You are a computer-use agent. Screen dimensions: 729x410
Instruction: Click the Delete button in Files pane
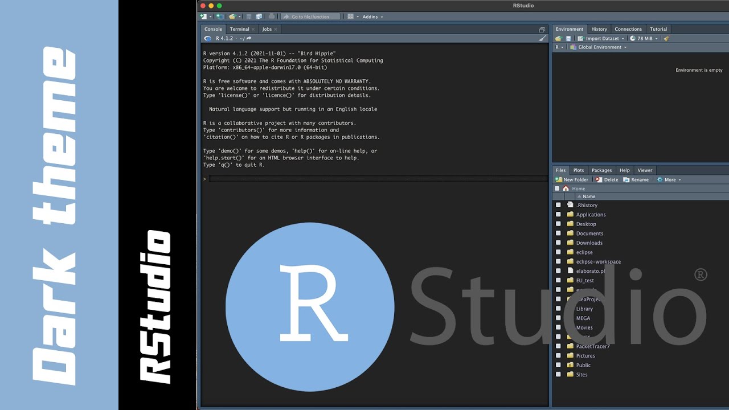[x=607, y=179]
